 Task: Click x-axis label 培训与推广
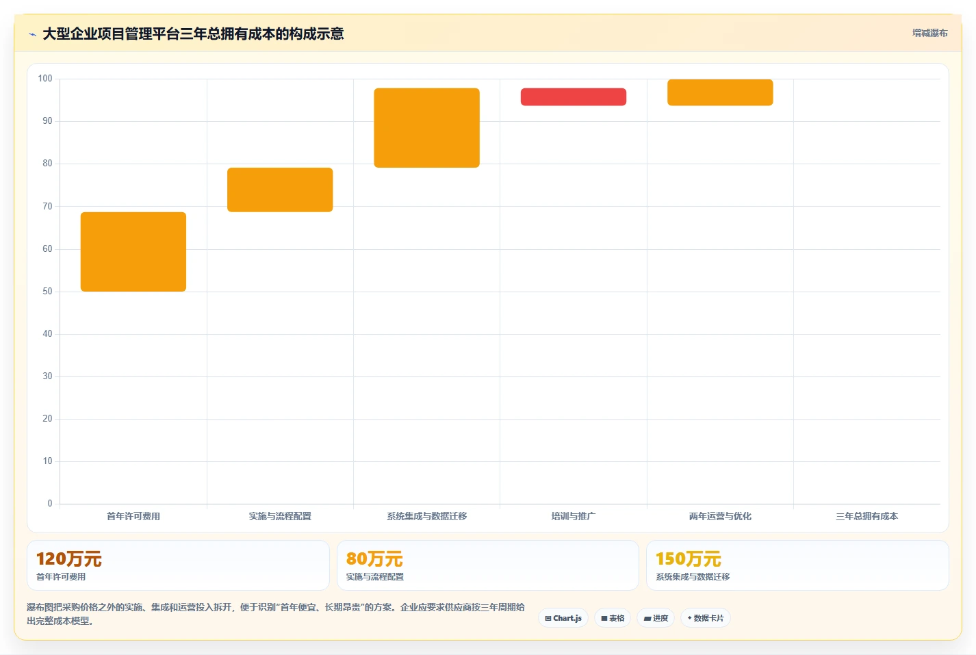click(x=574, y=516)
